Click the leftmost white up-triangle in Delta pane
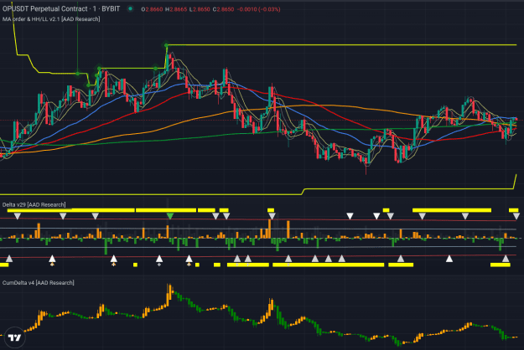The image size is (524, 350). 9,258
